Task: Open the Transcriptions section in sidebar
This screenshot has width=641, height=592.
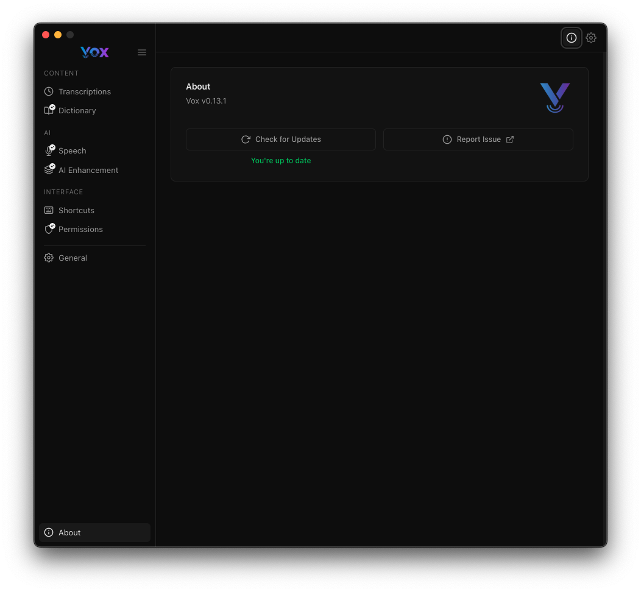Action: 84,91
